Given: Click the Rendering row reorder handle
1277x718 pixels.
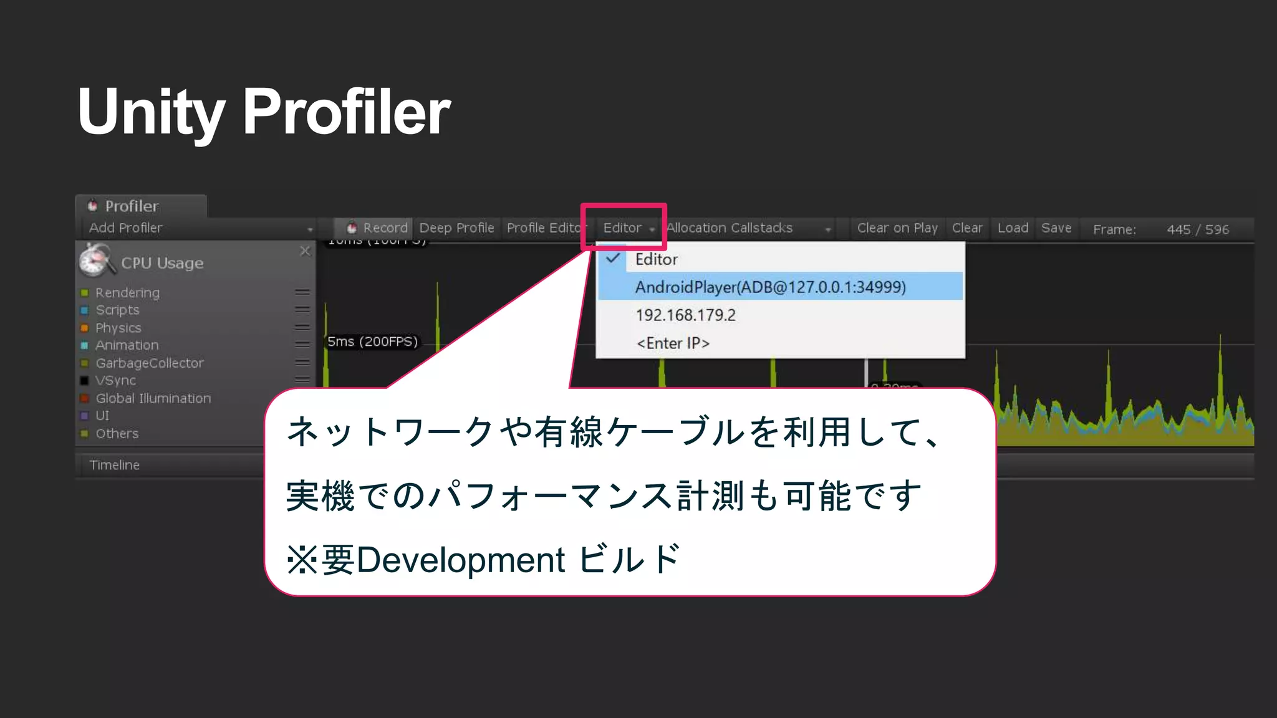Looking at the screenshot, I should 302,292.
